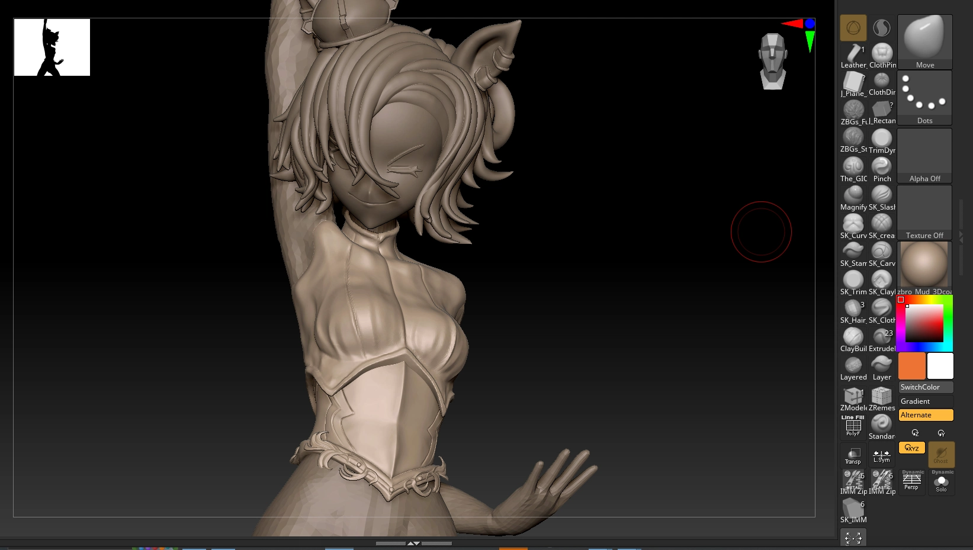Toggle XYZ rotation mode
Viewport: 973px width, 550px height.
point(912,448)
